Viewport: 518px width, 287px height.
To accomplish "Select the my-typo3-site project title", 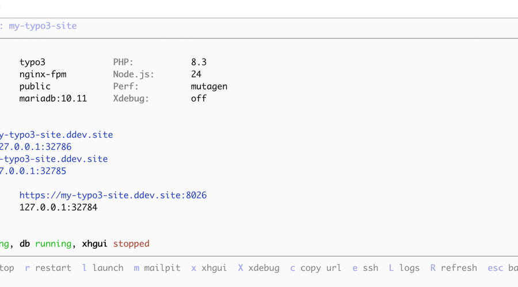I will tap(42, 26).
